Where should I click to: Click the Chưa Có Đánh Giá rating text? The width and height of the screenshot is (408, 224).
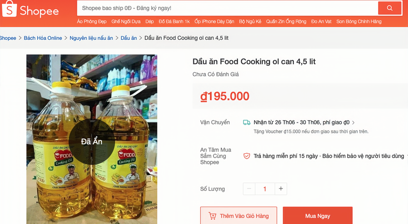coord(215,74)
